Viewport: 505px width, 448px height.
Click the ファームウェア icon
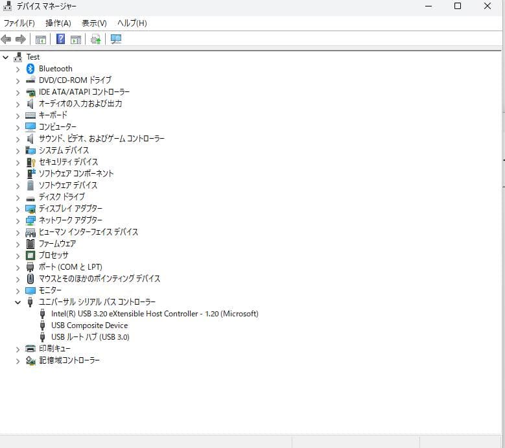point(30,244)
